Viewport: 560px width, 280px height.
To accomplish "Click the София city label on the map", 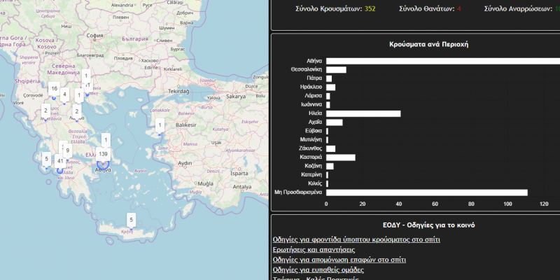I will [94, 36].
